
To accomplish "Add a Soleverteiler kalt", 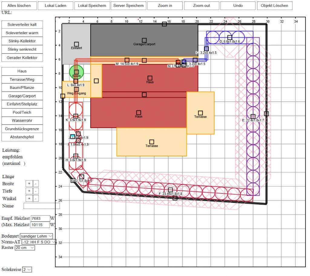I will (x=22, y=25).
